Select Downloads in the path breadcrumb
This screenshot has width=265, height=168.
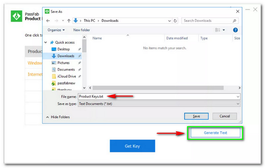(110, 21)
